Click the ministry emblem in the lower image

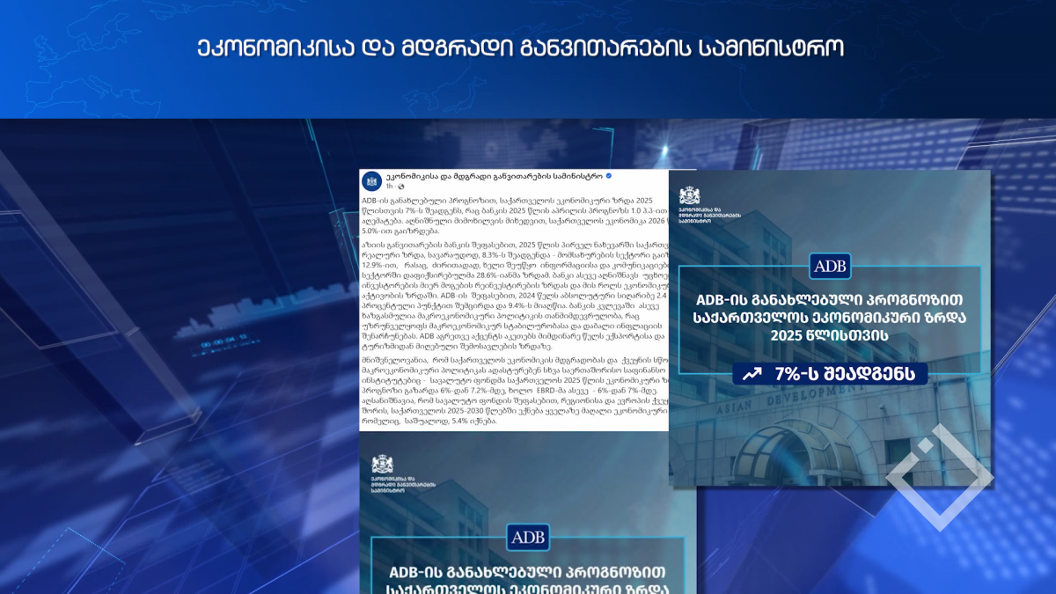383,465
